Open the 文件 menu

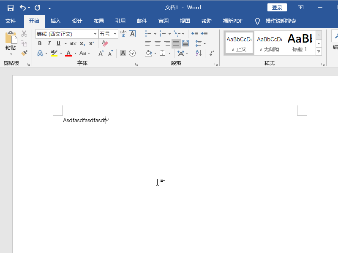[11, 21]
